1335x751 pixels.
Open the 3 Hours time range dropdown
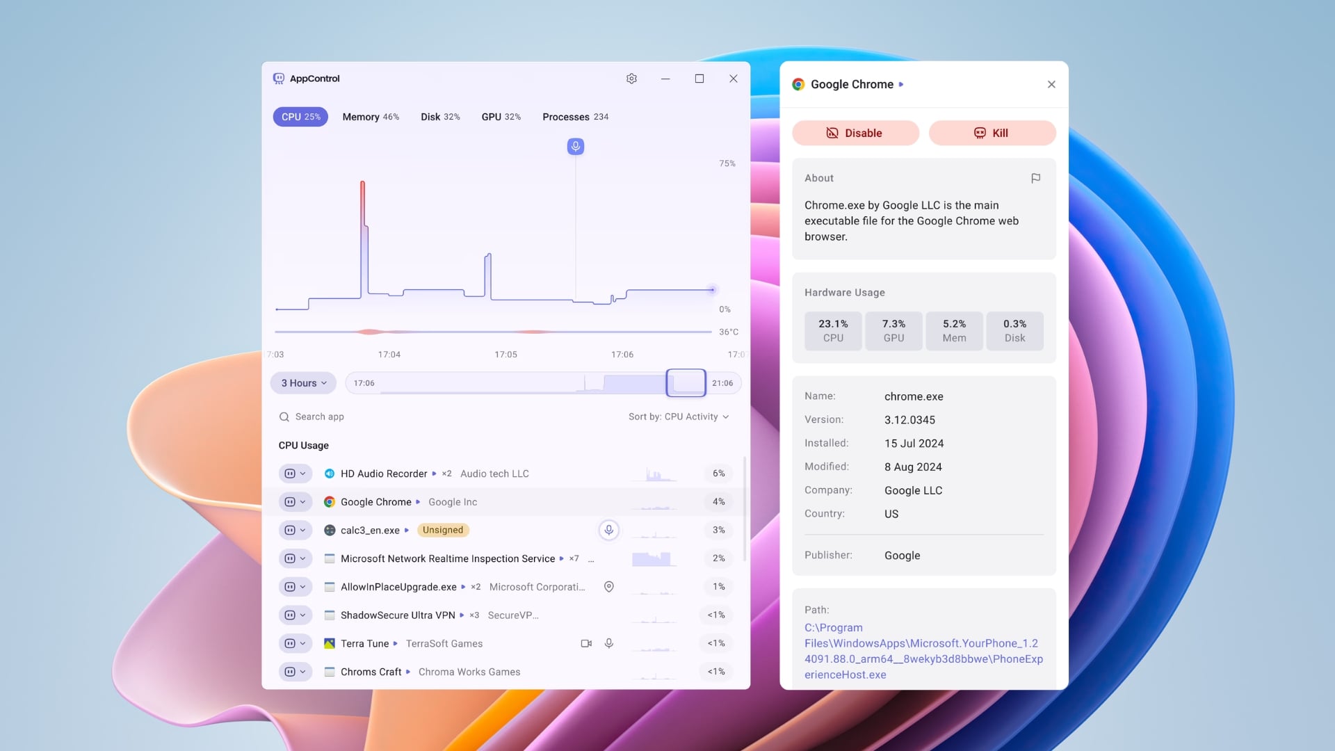click(304, 383)
